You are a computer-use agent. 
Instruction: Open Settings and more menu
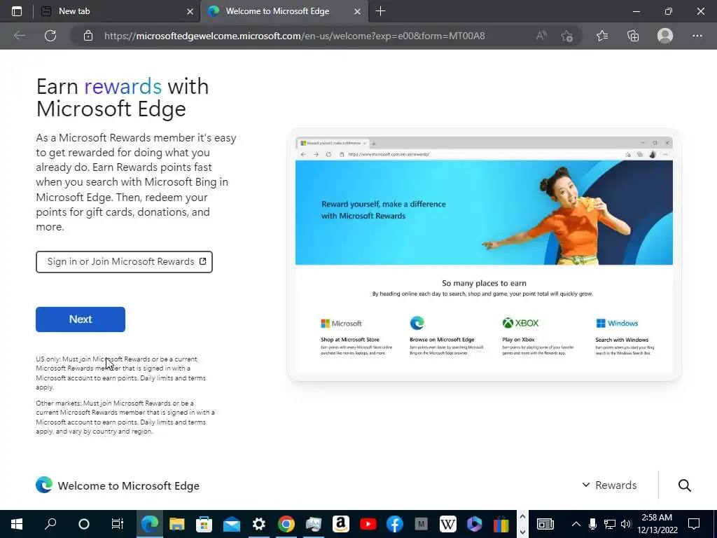pyautogui.click(x=697, y=36)
